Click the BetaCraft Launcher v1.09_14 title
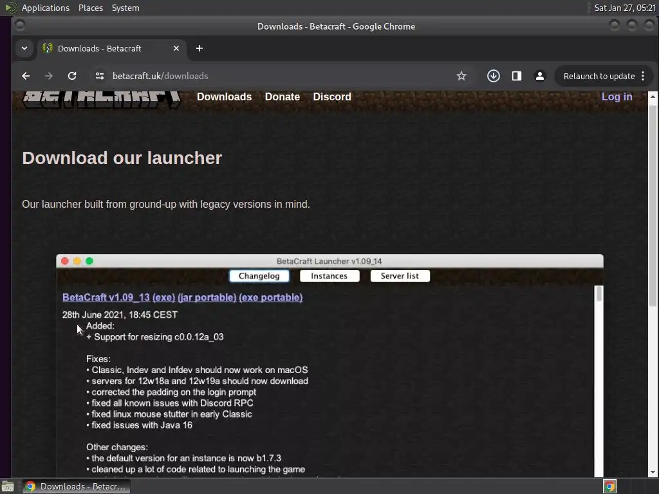Screen dimensions: 659x494 [x=329, y=261]
